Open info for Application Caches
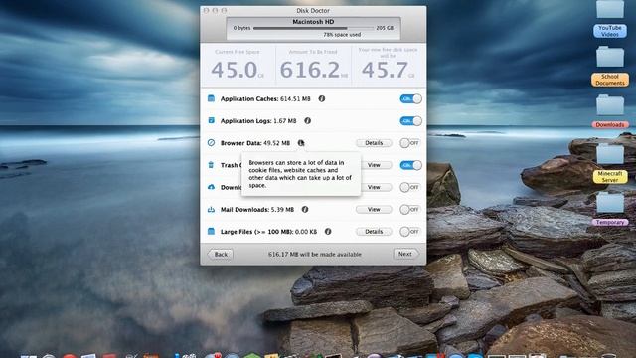Image resolution: width=636 pixels, height=358 pixels. pyautogui.click(x=322, y=98)
